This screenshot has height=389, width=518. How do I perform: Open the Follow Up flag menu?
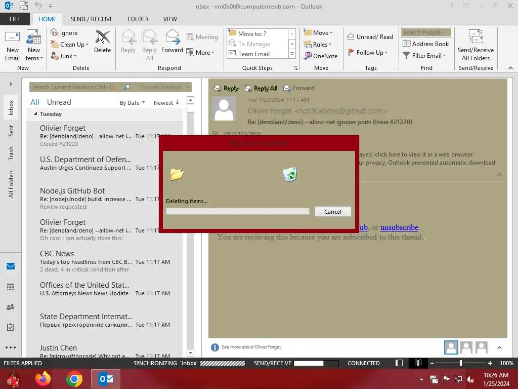tap(368, 52)
